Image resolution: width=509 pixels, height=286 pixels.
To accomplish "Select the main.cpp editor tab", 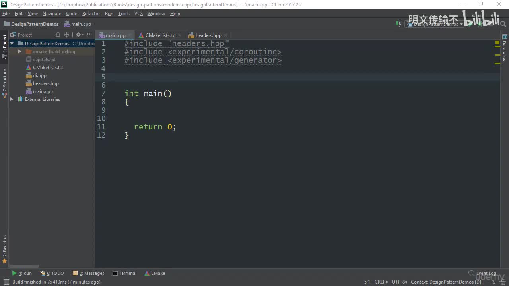I will coord(115,35).
